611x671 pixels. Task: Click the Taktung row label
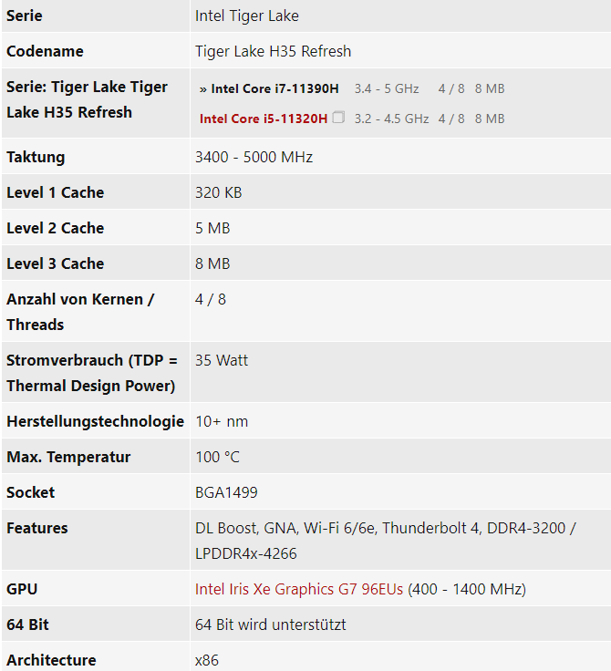(36, 157)
